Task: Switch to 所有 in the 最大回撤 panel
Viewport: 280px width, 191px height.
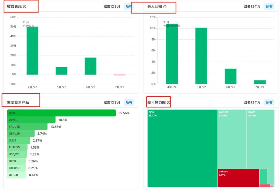Action: (x=269, y=6)
